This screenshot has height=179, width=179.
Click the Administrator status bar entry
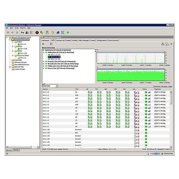(168, 153)
